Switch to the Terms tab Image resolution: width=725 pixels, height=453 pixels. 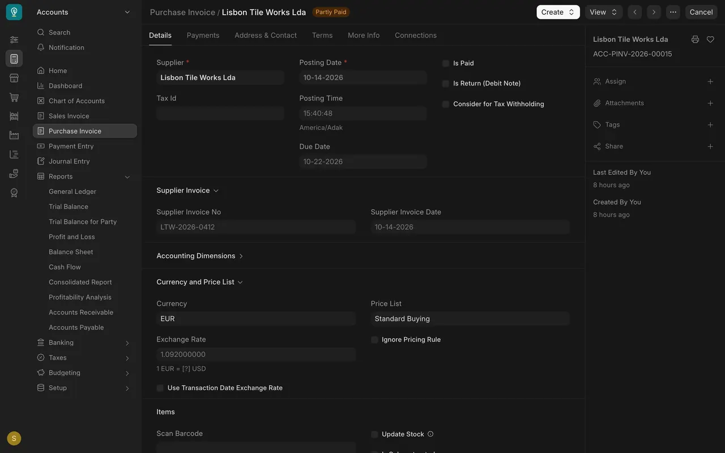pos(322,35)
